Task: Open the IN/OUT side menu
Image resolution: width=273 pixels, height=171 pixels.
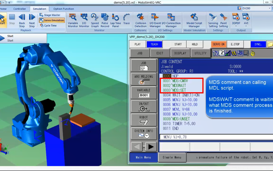Action: (144, 106)
